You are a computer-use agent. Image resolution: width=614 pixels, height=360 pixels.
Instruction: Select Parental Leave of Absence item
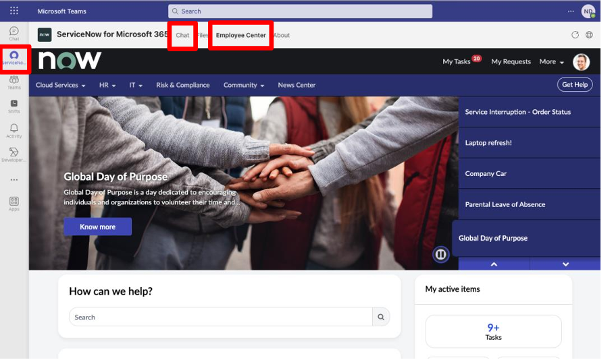(529, 204)
